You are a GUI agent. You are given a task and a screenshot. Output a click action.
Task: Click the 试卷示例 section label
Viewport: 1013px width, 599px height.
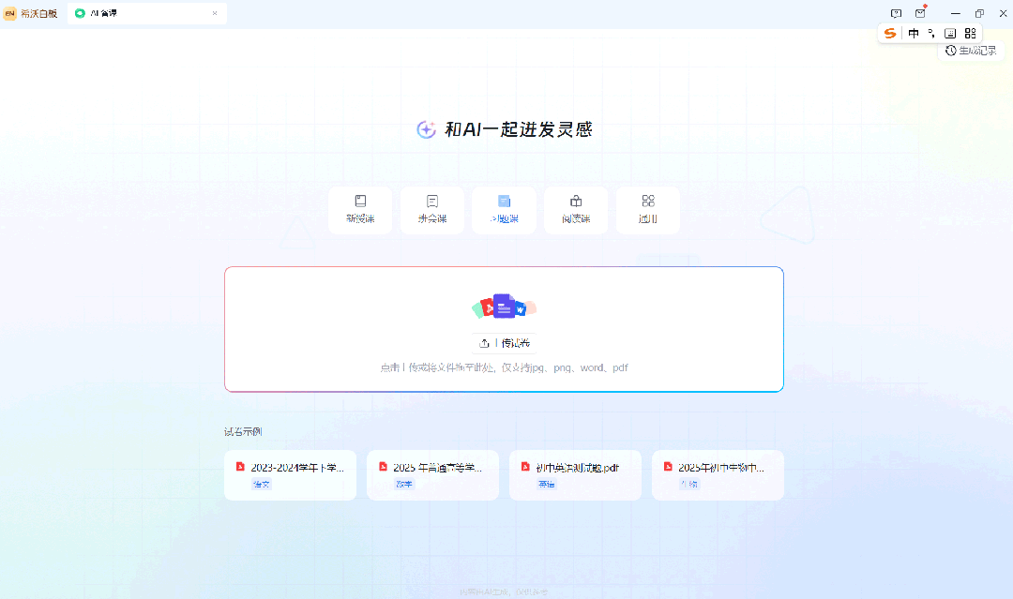click(243, 431)
